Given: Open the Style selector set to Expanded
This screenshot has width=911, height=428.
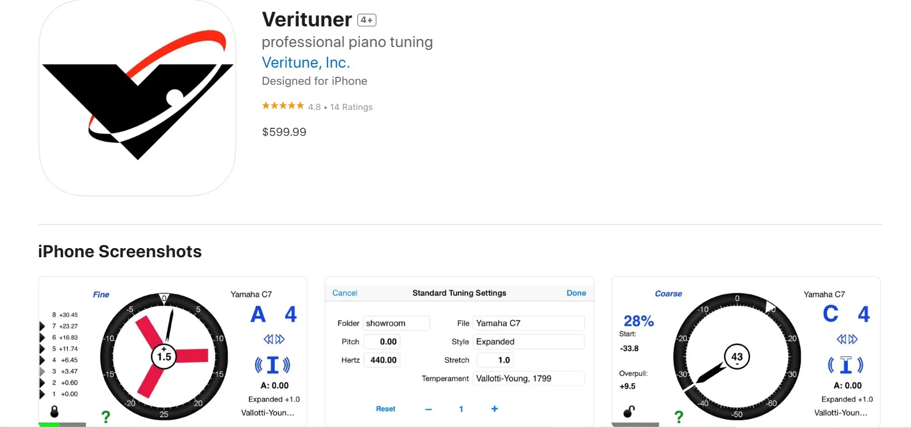Looking at the screenshot, I should pos(528,341).
